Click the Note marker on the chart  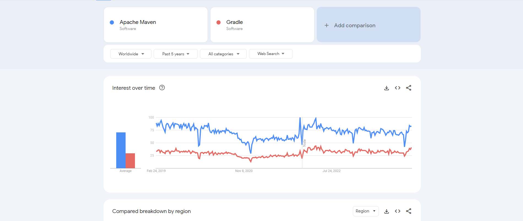coord(304,143)
